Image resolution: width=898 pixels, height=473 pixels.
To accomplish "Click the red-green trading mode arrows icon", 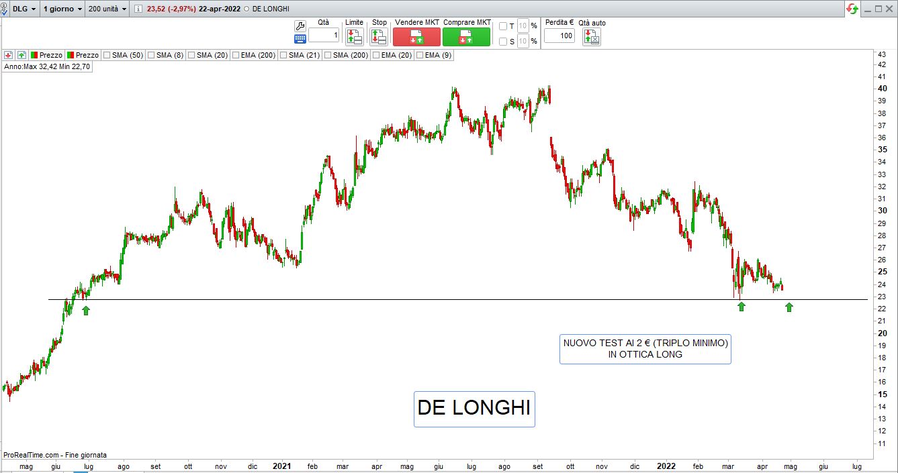I will pos(852,9).
